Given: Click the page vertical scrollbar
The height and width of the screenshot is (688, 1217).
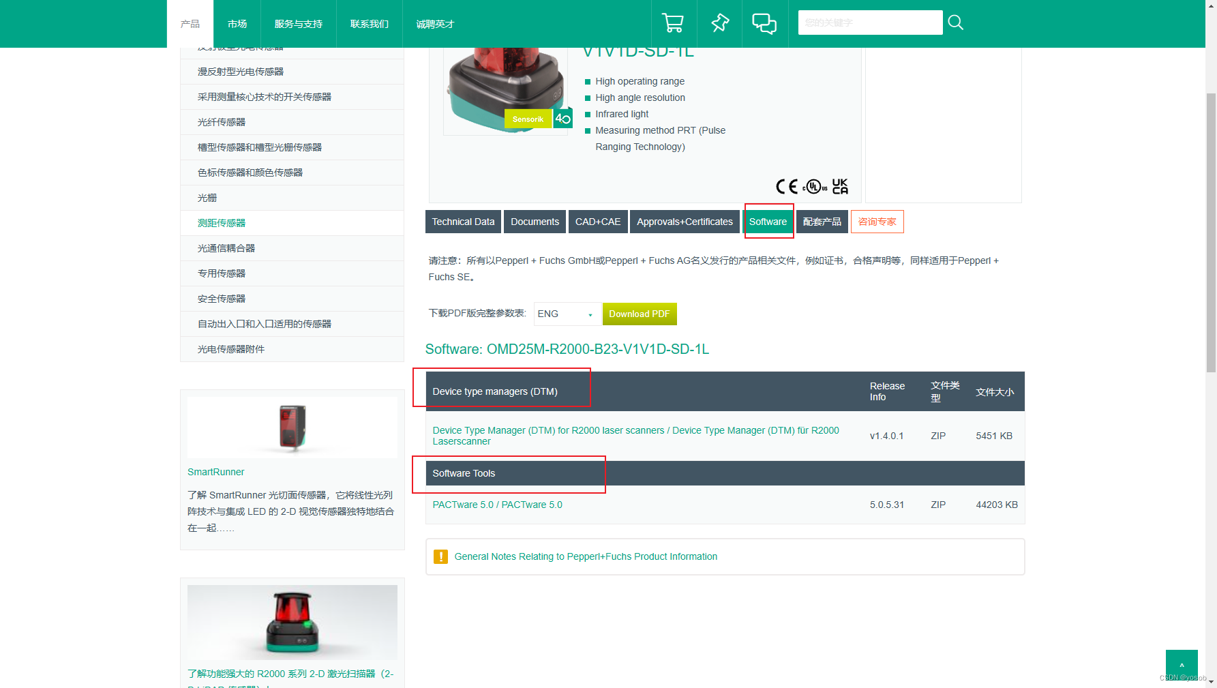Looking at the screenshot, I should [1211, 232].
